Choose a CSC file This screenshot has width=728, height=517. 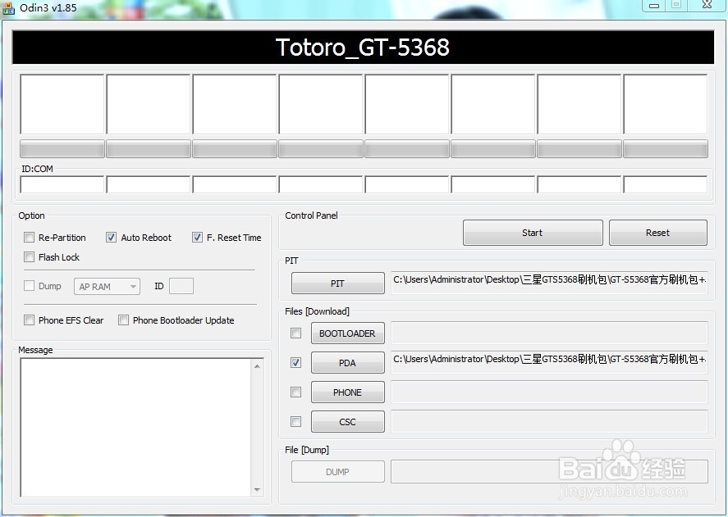(348, 422)
